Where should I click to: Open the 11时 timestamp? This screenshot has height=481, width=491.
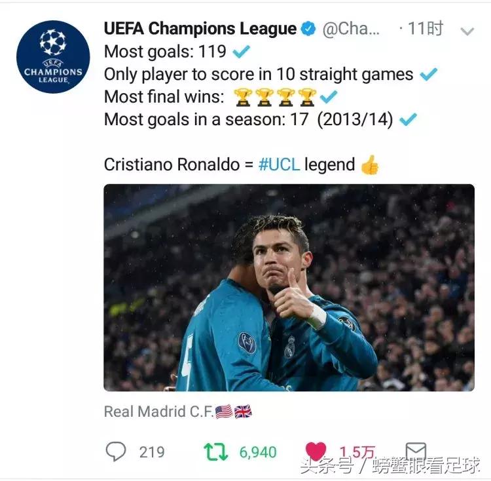[426, 29]
